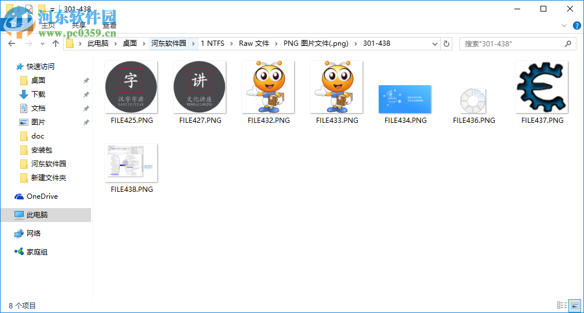The width and height of the screenshot is (584, 313).
Task: Go forward with the right arrow button
Action: click(x=28, y=43)
